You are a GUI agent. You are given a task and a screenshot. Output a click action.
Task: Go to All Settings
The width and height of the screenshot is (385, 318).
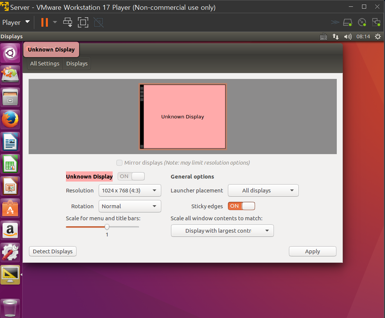click(45, 64)
